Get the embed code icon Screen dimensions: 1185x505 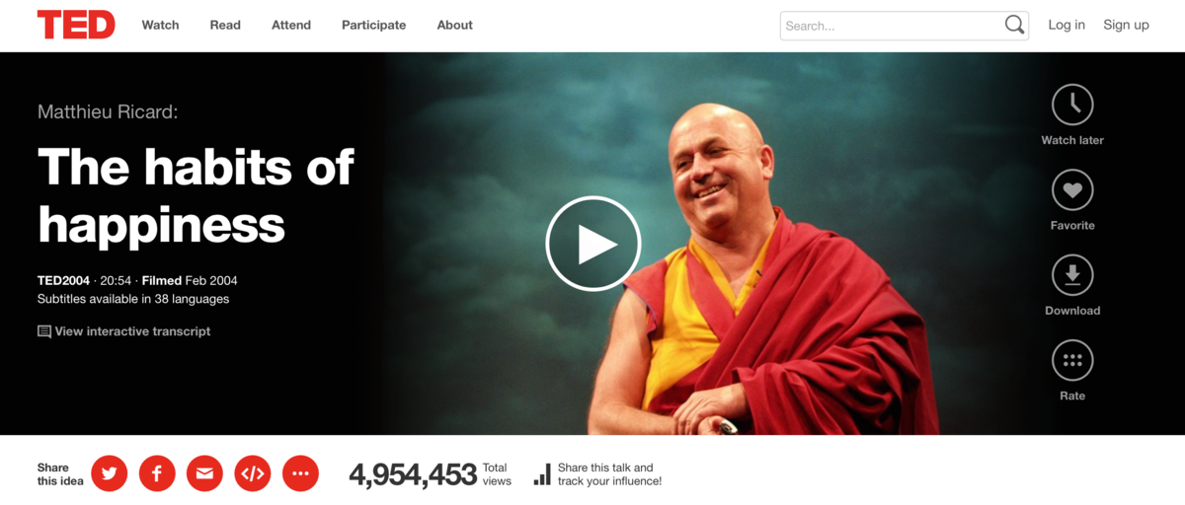(253, 473)
